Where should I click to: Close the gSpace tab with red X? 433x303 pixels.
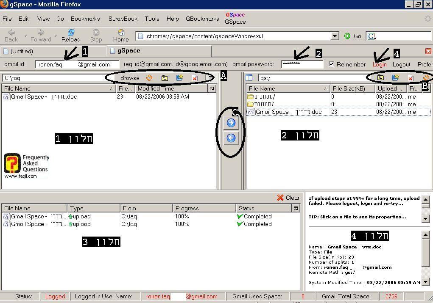(x=428, y=51)
